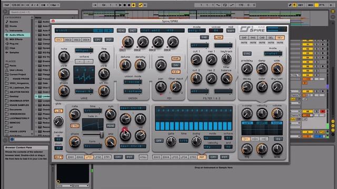The image size is (337, 189).
Task: Switch to the LFO2 tab
Action: (97, 157)
